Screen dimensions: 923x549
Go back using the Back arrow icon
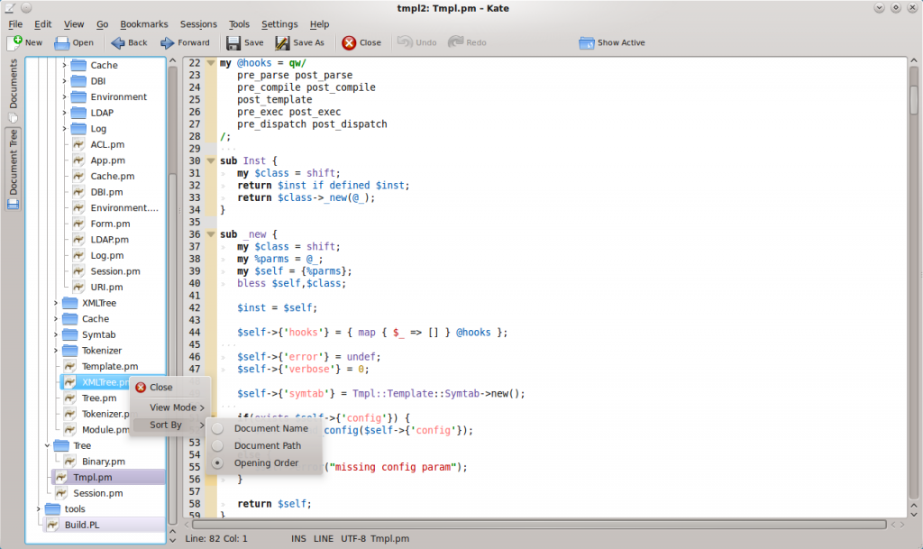coord(118,42)
